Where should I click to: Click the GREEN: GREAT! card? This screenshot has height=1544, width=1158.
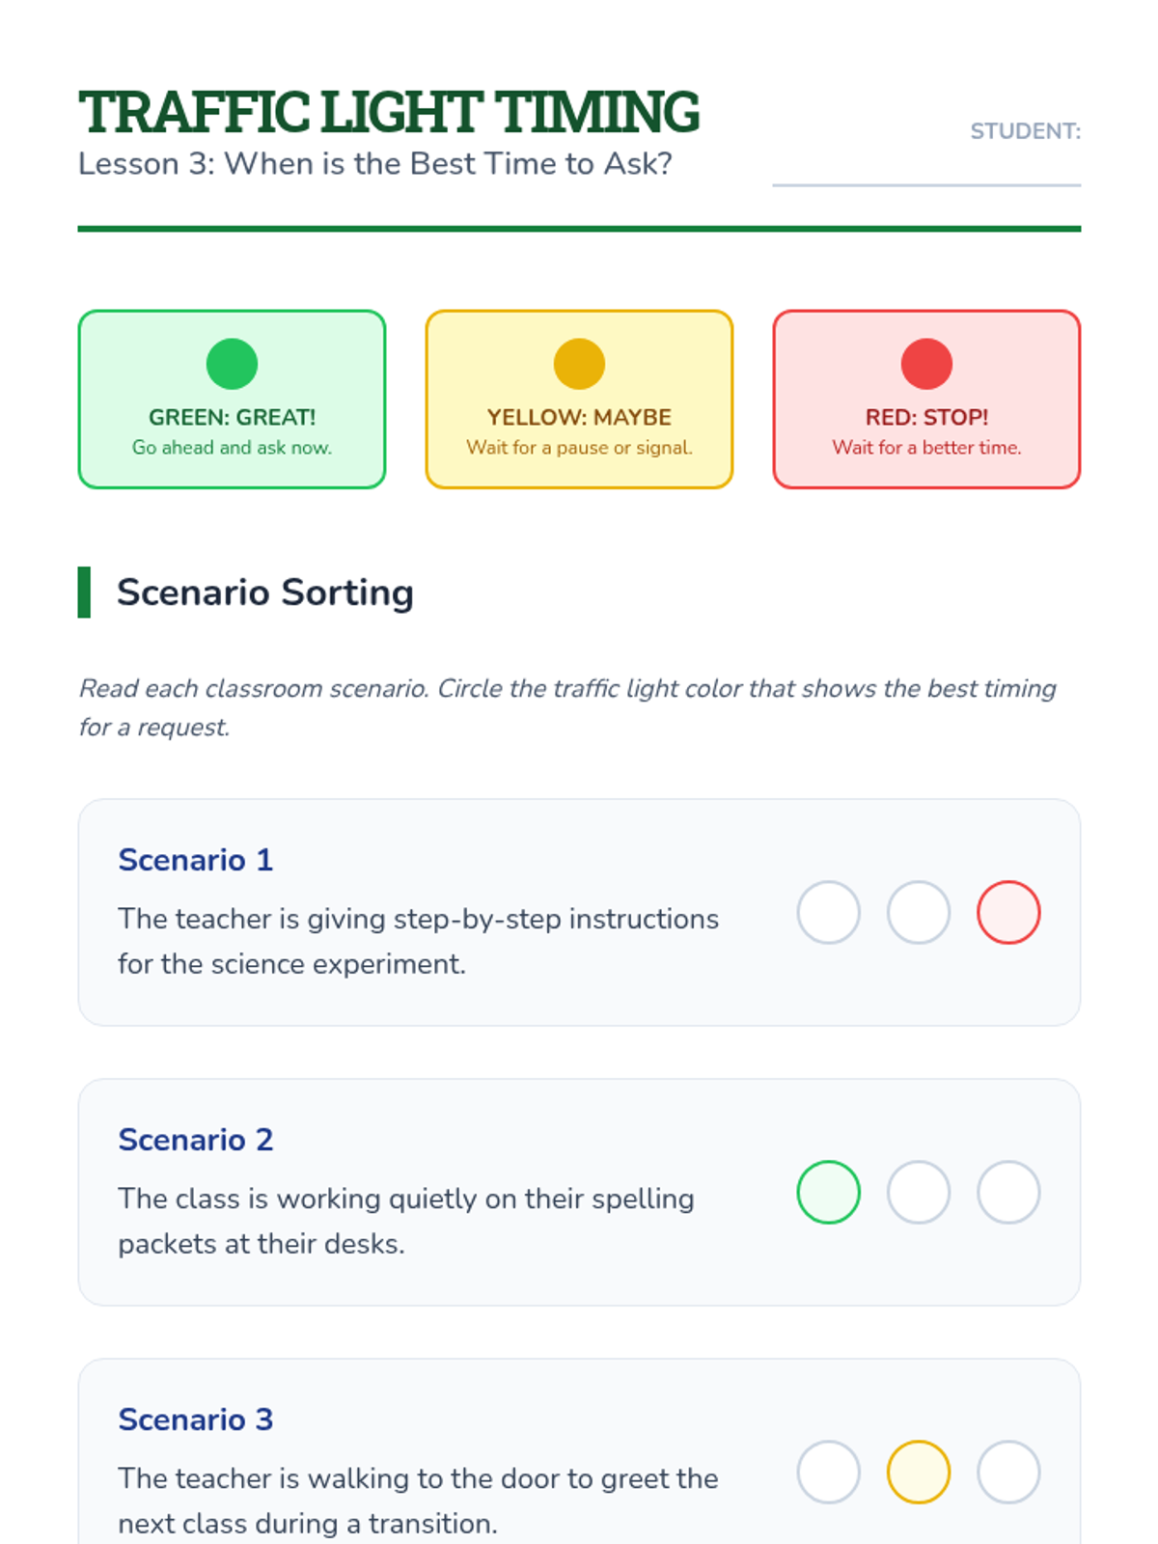[232, 399]
